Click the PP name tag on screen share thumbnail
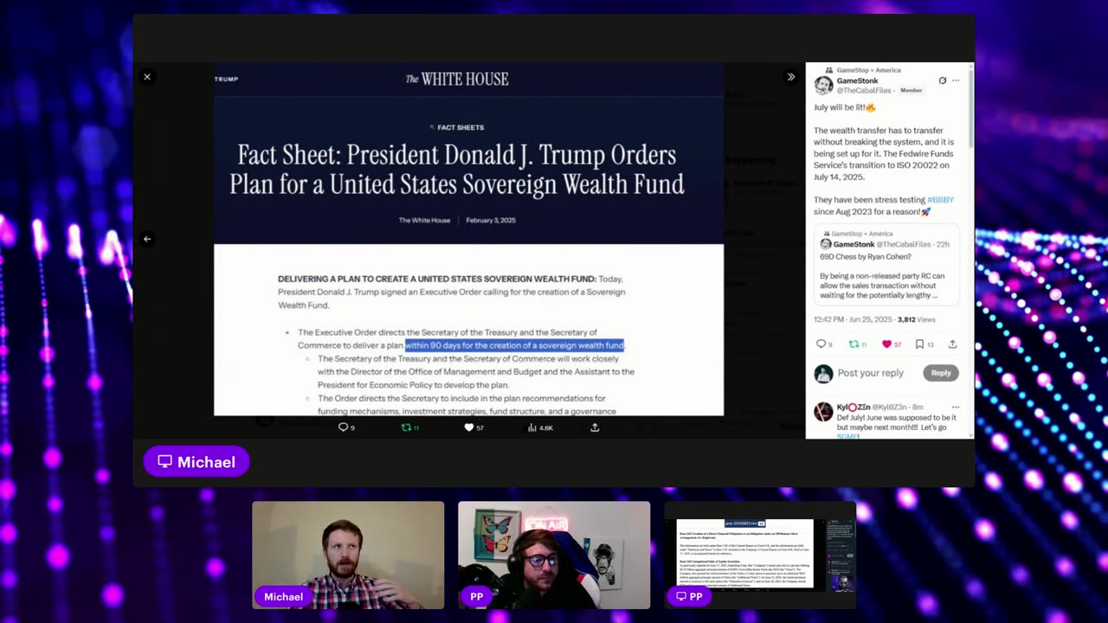This screenshot has height=623, width=1108. (690, 596)
